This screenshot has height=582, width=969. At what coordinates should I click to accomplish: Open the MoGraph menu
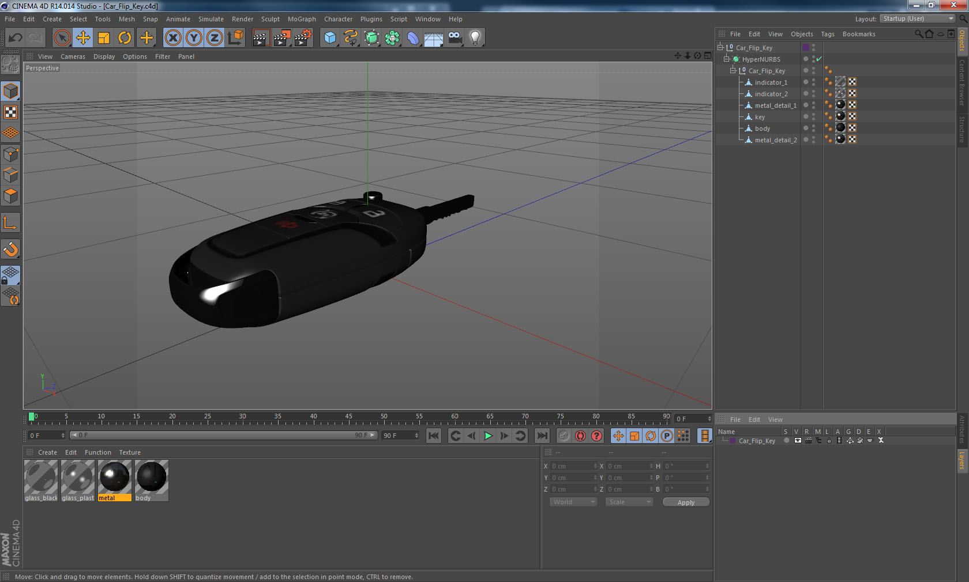[302, 19]
